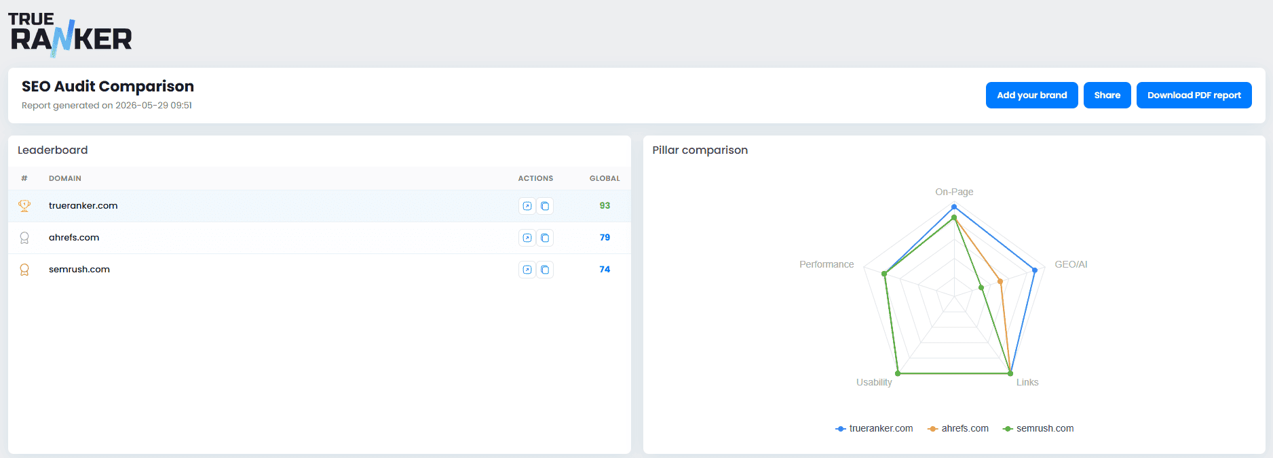This screenshot has height=458, width=1273.
Task: Click the TrueRanker logo
Action: [71, 34]
